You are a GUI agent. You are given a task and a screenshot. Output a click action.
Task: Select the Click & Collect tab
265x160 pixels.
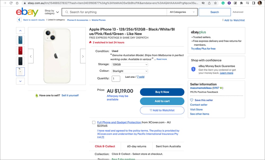[x=105, y=146]
